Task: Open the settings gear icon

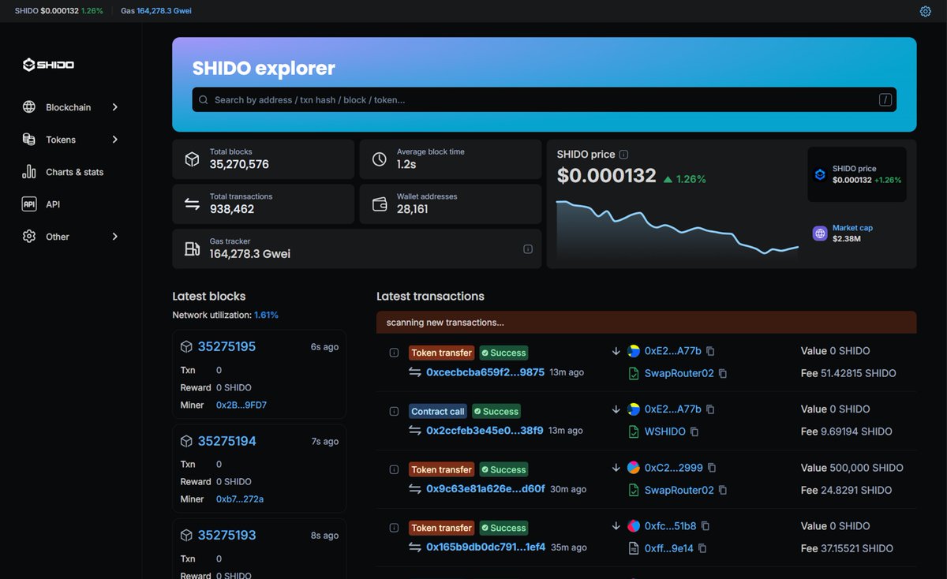Action: click(x=925, y=11)
